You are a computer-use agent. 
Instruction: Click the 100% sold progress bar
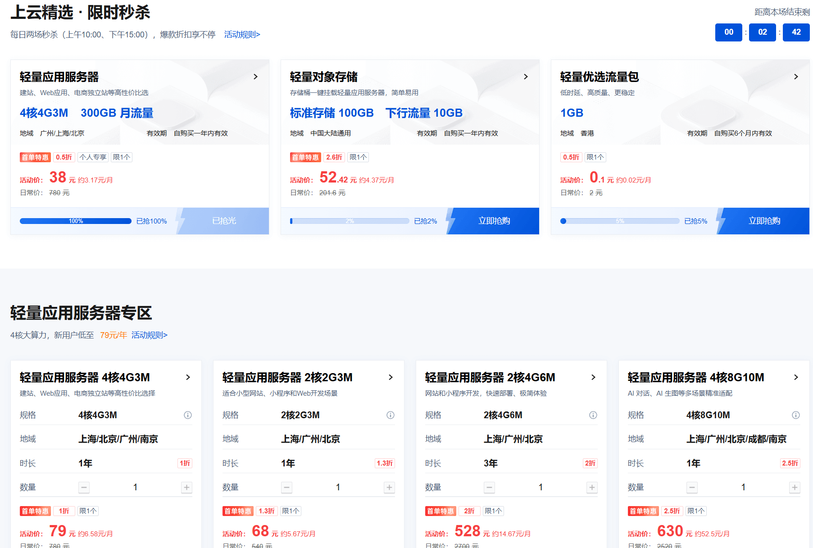click(x=76, y=221)
